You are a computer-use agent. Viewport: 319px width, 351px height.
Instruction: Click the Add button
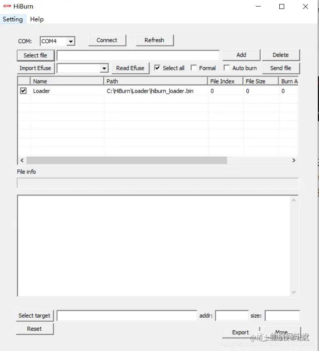click(241, 55)
